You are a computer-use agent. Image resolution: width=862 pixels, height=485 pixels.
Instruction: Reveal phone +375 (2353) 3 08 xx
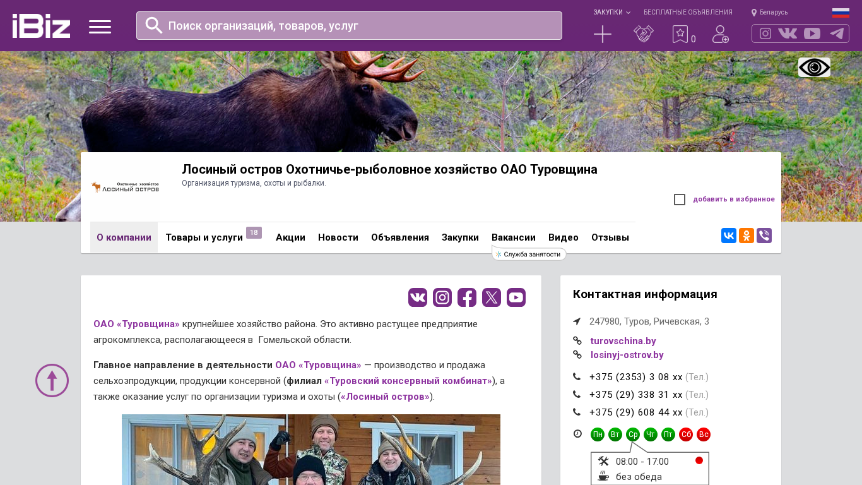click(636, 377)
